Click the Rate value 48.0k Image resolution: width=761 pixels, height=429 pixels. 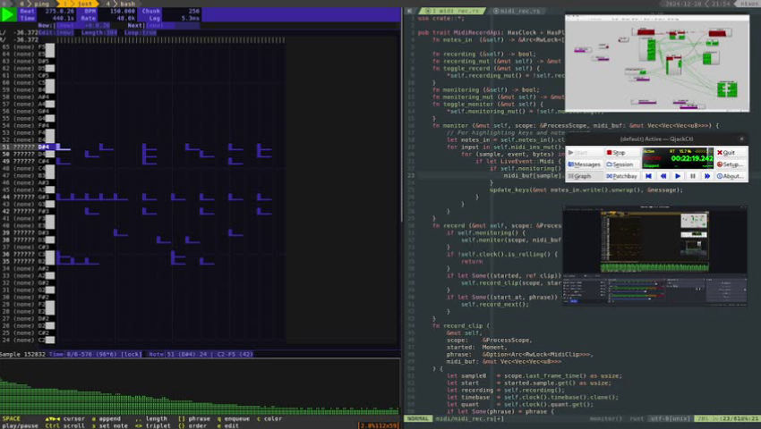pos(125,18)
